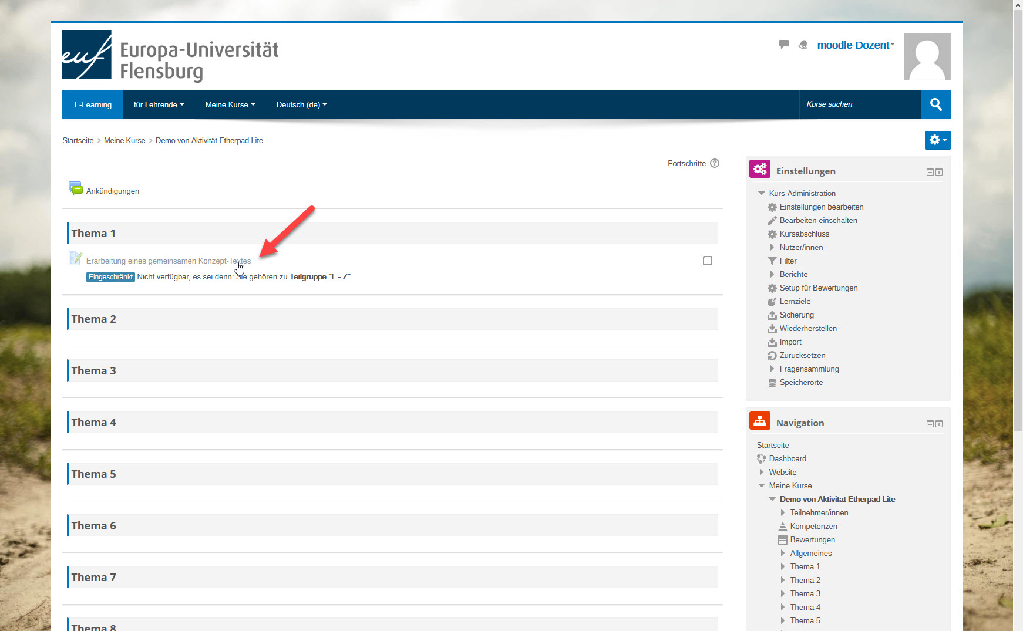Expand the Nutzer/innen tree node
Viewport: 1023px width, 631px height.
click(x=772, y=248)
